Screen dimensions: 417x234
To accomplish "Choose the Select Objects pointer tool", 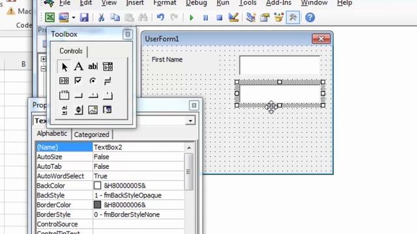I will 64,66.
